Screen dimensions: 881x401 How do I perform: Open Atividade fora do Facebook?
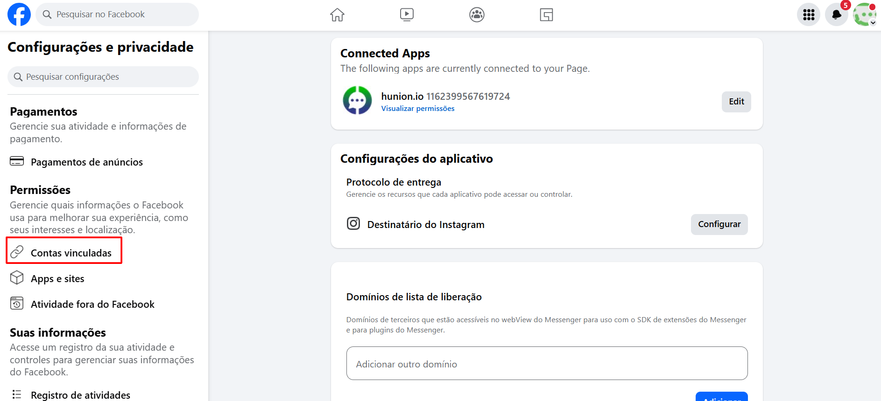(x=92, y=304)
